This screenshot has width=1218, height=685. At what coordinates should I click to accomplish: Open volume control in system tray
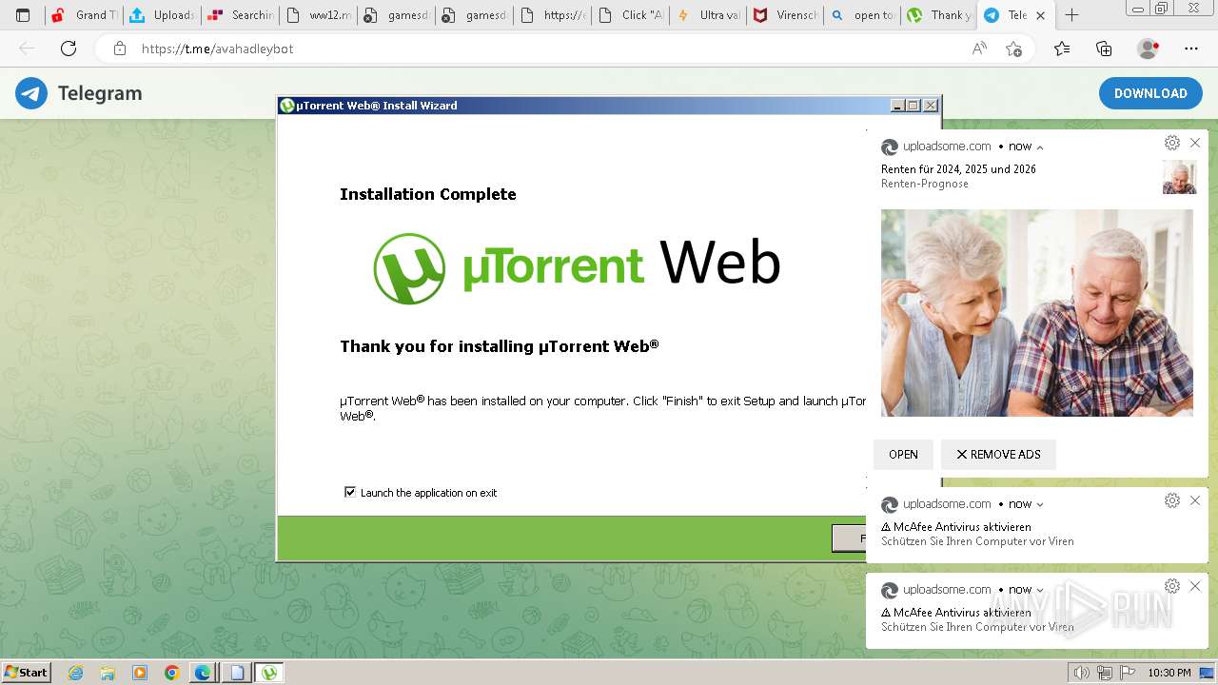click(x=1082, y=673)
